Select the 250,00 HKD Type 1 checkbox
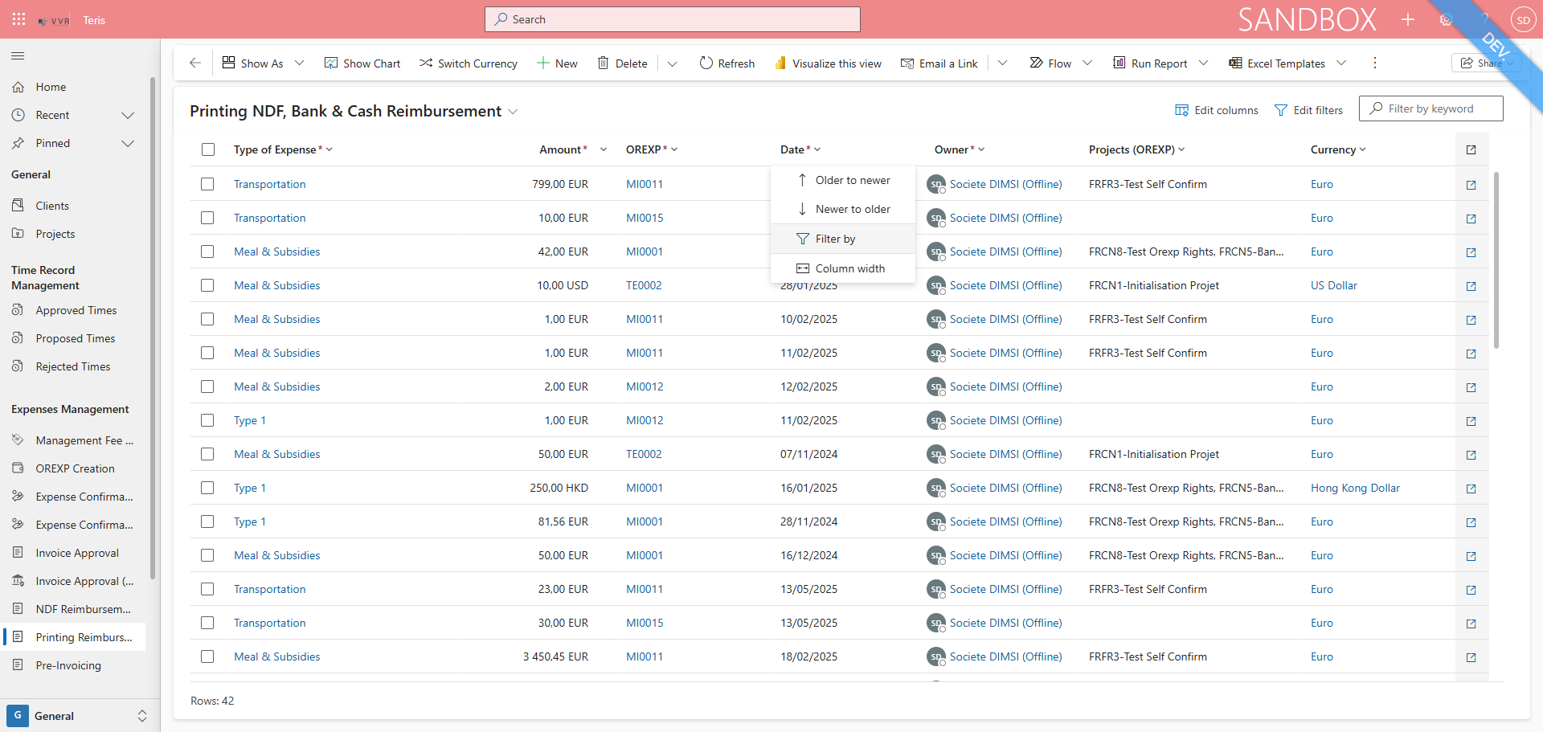 coord(207,488)
